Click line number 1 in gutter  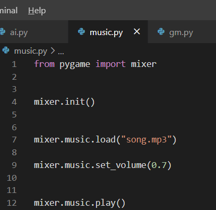[x=14, y=64]
